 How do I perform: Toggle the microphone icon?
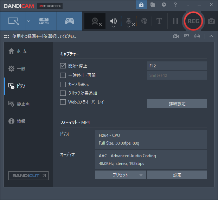129,21
